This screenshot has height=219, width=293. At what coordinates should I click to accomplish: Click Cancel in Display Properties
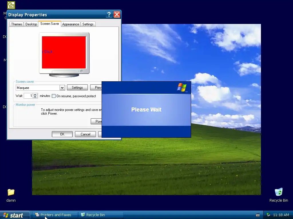85,134
